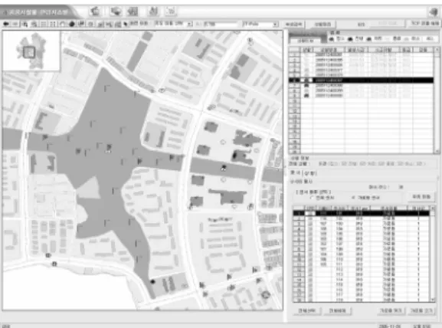442x328 pixels.
Task: Click the back arrow icon in the map toolbar
Action: pos(5,24)
